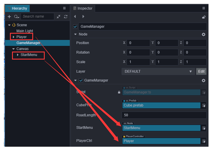
Task: Focus the Search name field
Action: tap(37, 16)
